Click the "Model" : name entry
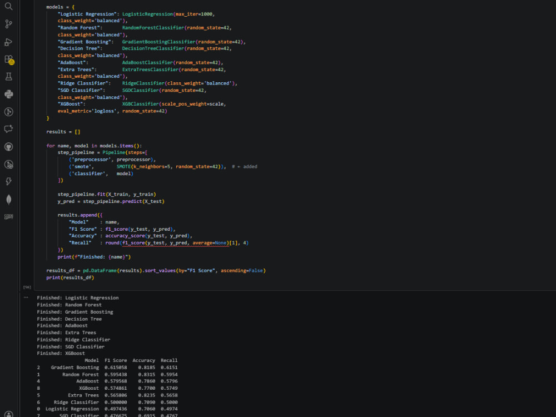 (x=94, y=222)
